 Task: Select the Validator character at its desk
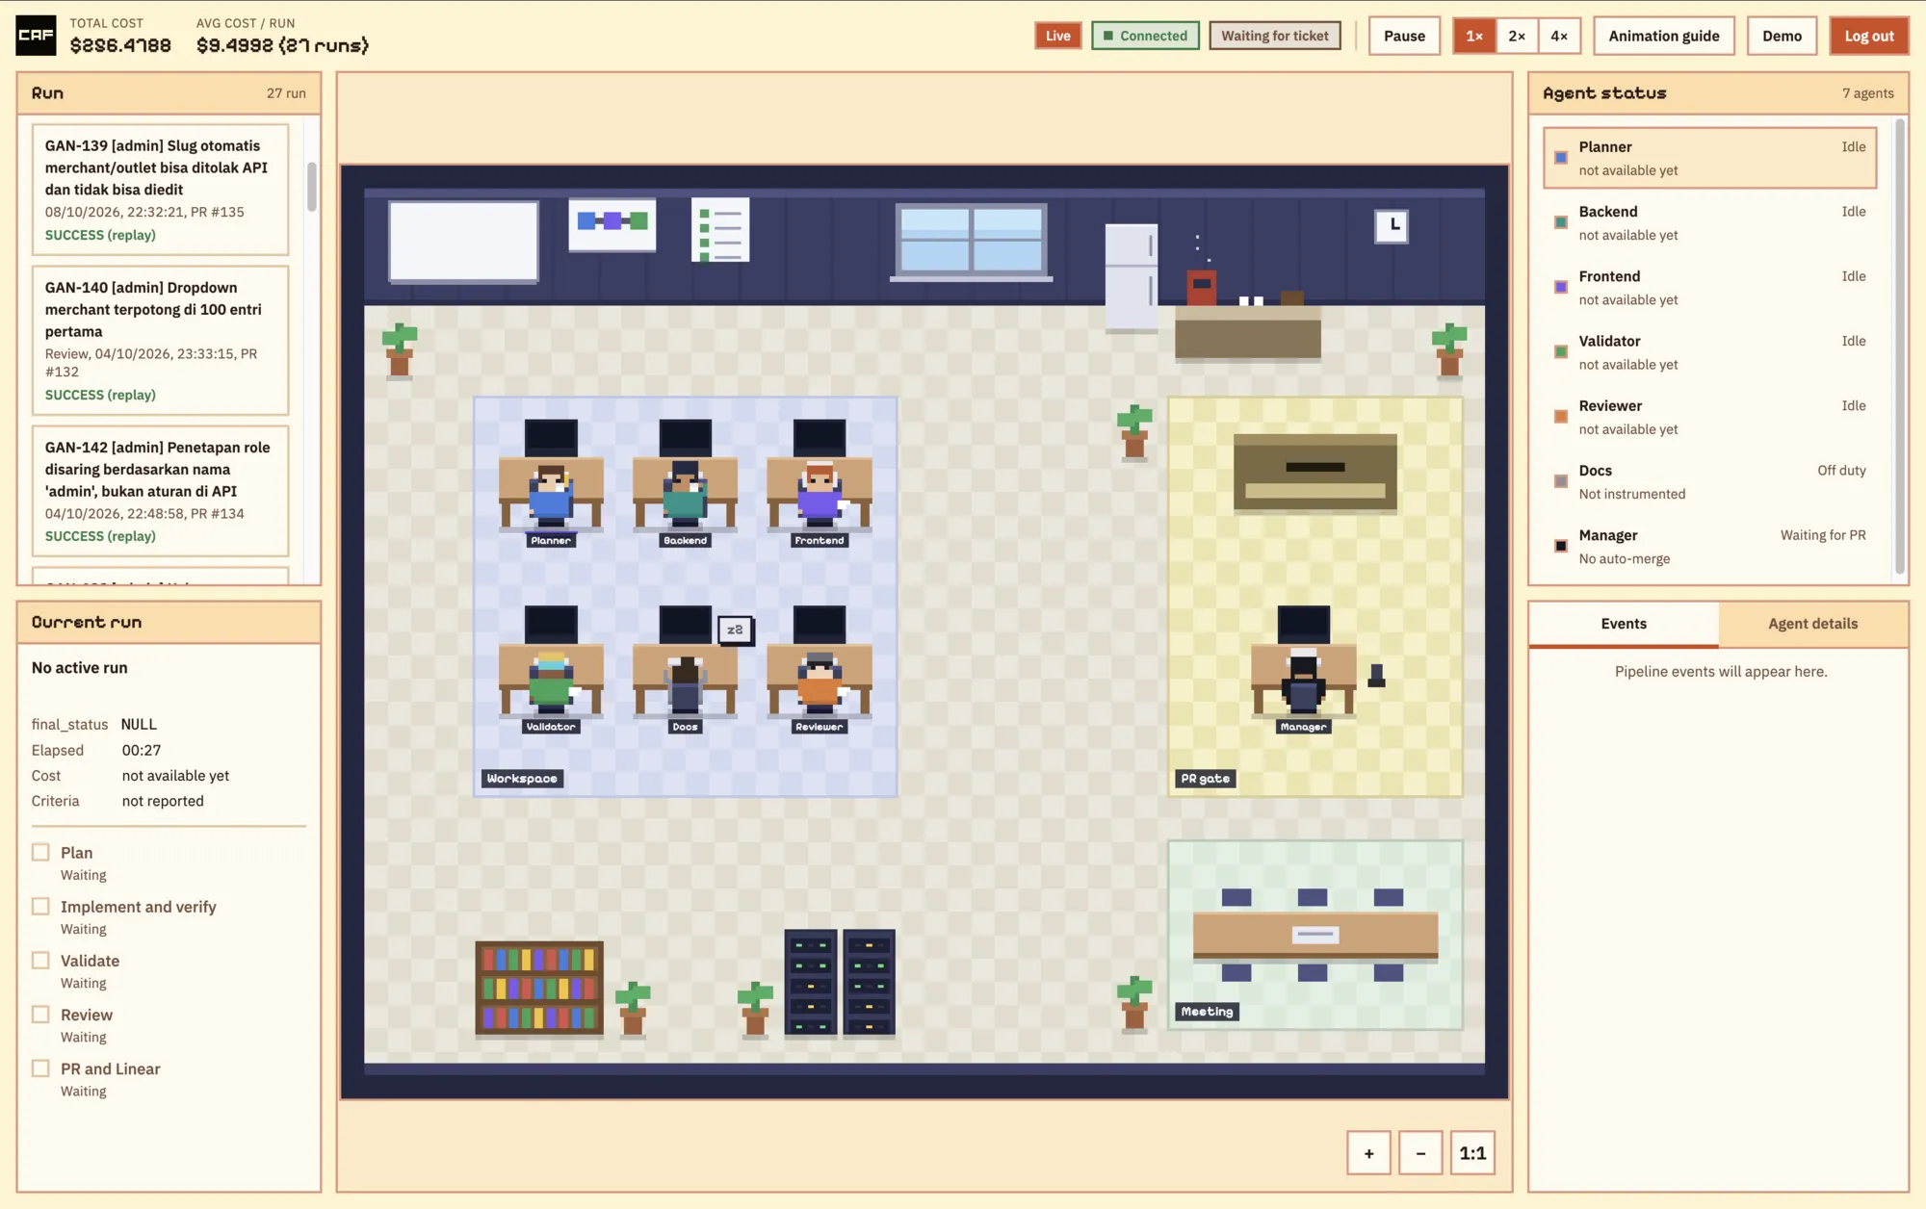pos(551,682)
